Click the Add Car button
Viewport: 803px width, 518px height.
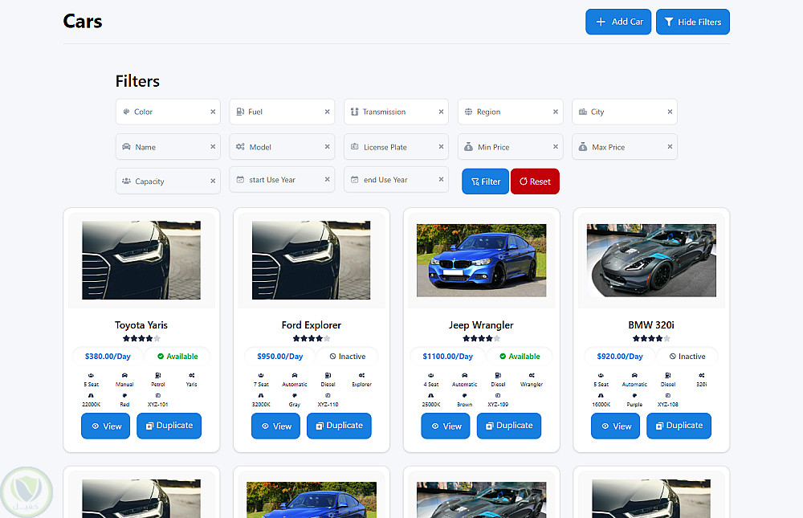(618, 22)
